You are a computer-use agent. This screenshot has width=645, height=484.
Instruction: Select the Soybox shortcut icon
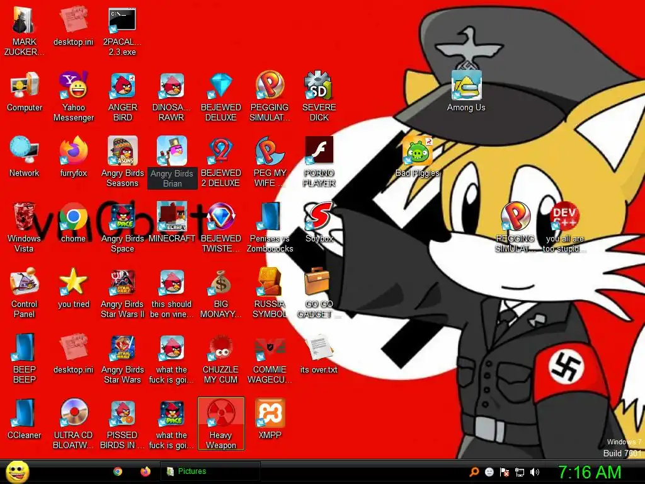(x=319, y=222)
